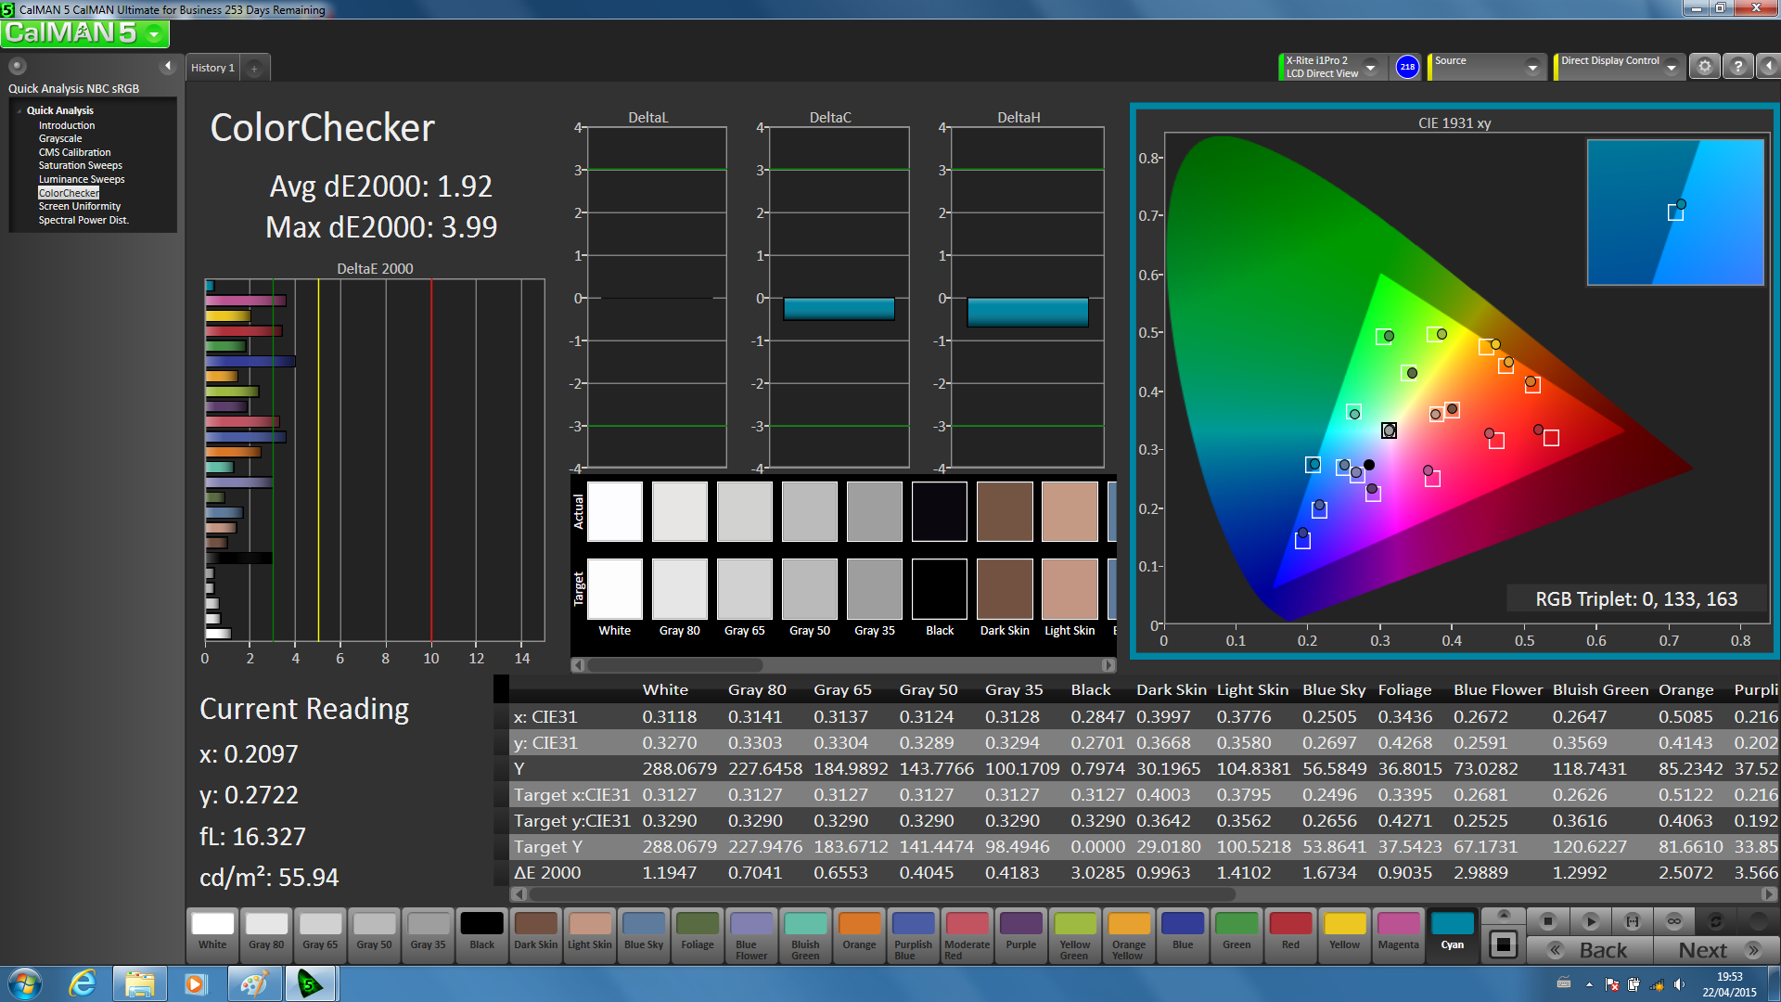Click the Dark Skin target patch thumbnail
The height and width of the screenshot is (1002, 1781).
tap(1005, 588)
